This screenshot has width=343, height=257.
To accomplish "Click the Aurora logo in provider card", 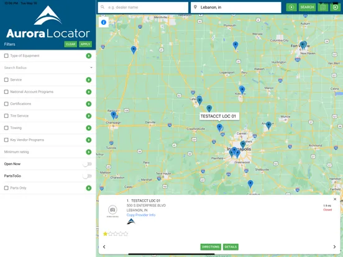I will [131, 222].
